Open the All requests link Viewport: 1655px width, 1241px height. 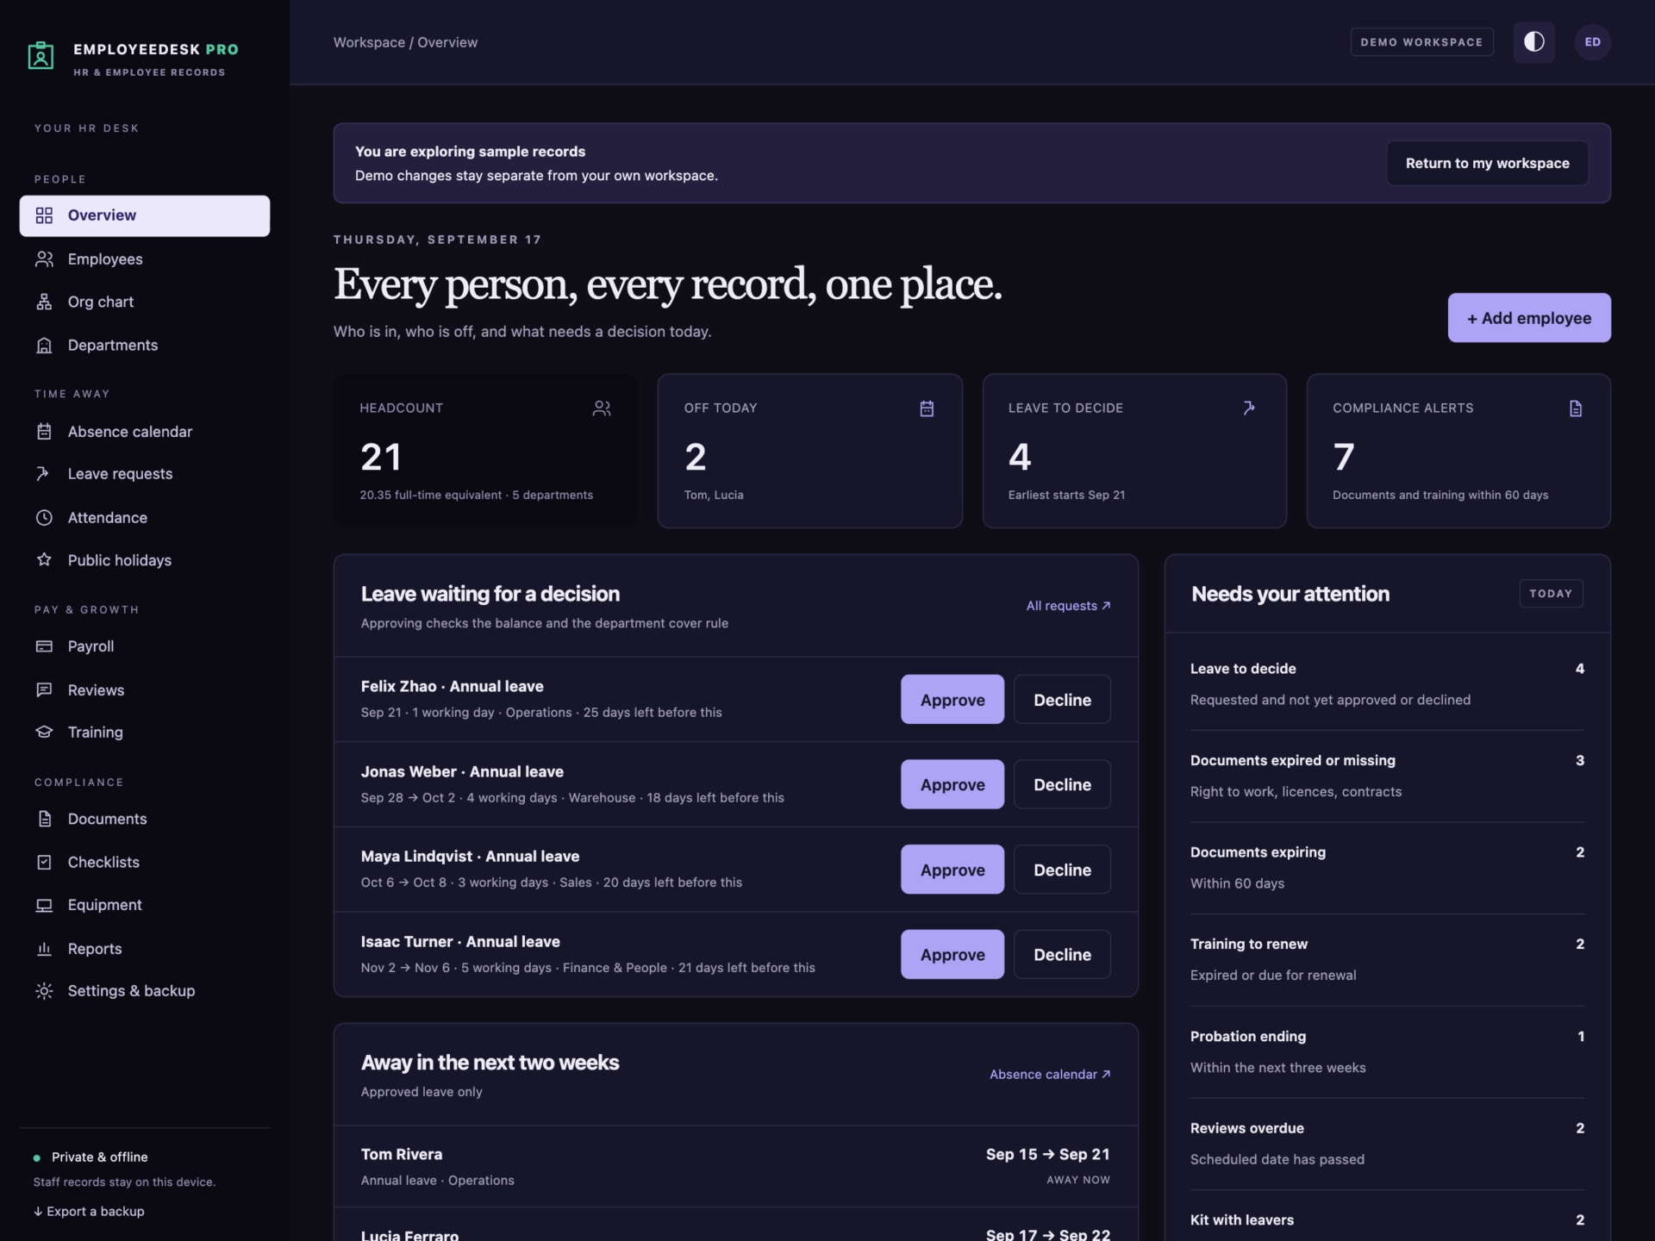click(1068, 606)
